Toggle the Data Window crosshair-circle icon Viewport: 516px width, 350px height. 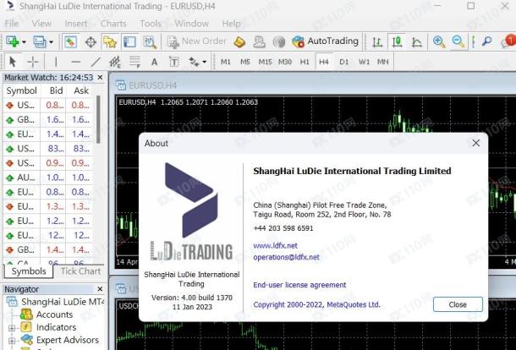pos(91,42)
